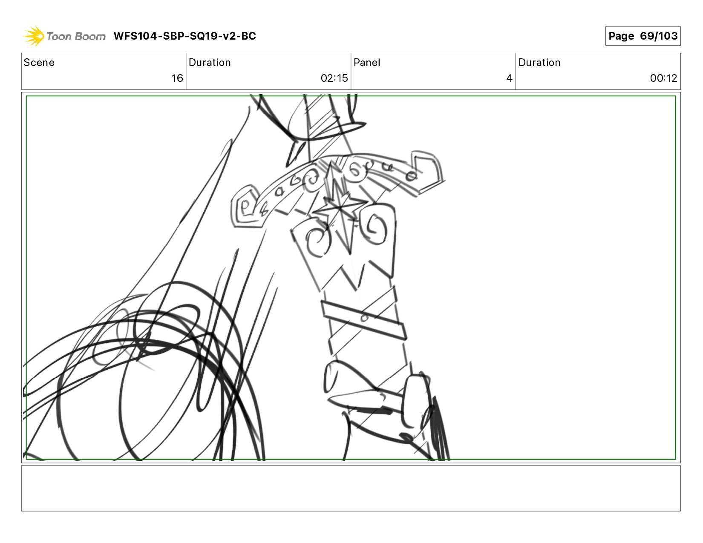Click the Panel label
This screenshot has width=703, height=543.
367,63
